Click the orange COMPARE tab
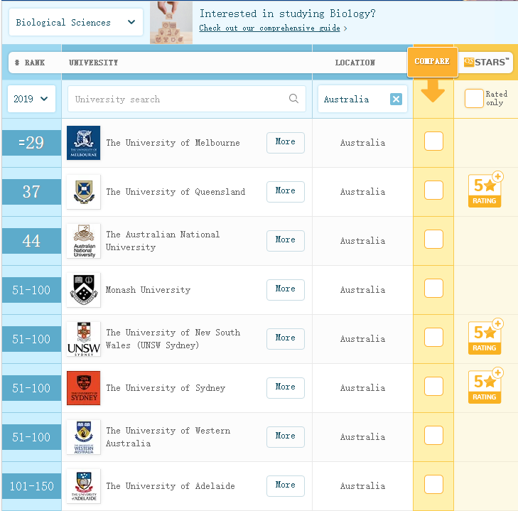This screenshot has height=511, width=518. (433, 62)
